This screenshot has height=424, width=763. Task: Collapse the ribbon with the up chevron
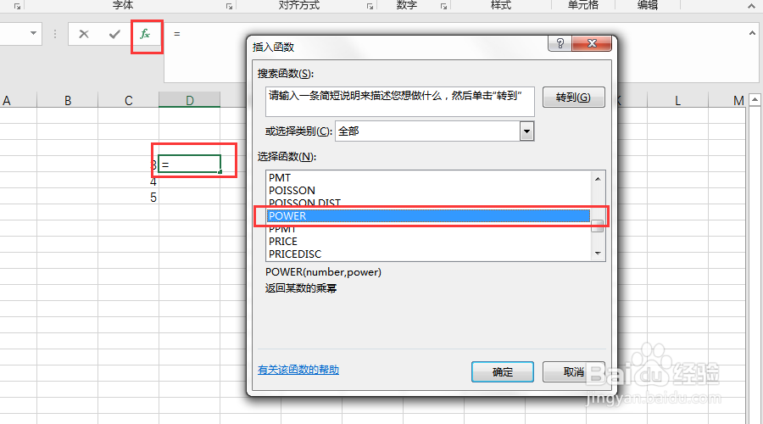752,6
